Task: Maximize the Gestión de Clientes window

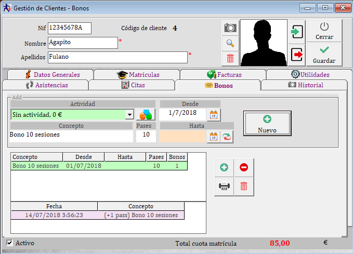Action: (x=325, y=8)
